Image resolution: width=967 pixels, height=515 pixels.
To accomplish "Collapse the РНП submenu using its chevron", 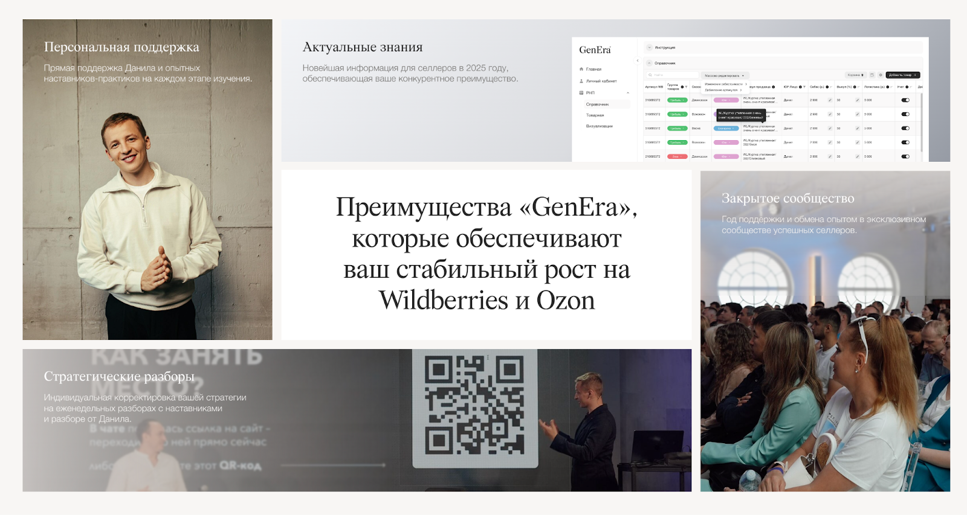I will (628, 92).
